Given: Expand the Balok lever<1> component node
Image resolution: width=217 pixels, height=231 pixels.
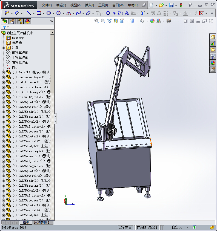Looking at the screenshot, I should click(3, 82).
